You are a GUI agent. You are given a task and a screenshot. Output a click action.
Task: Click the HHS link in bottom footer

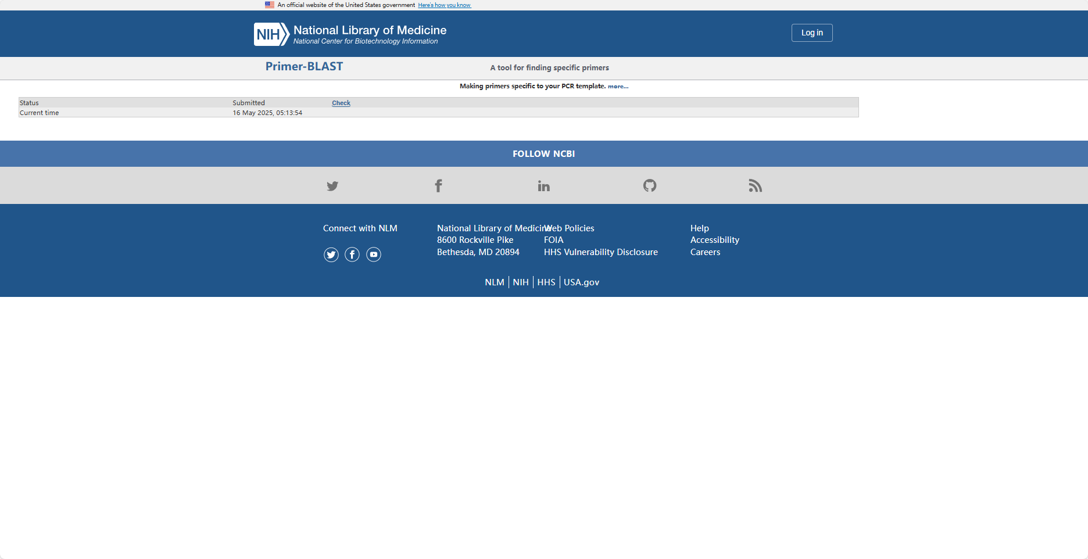pos(546,282)
